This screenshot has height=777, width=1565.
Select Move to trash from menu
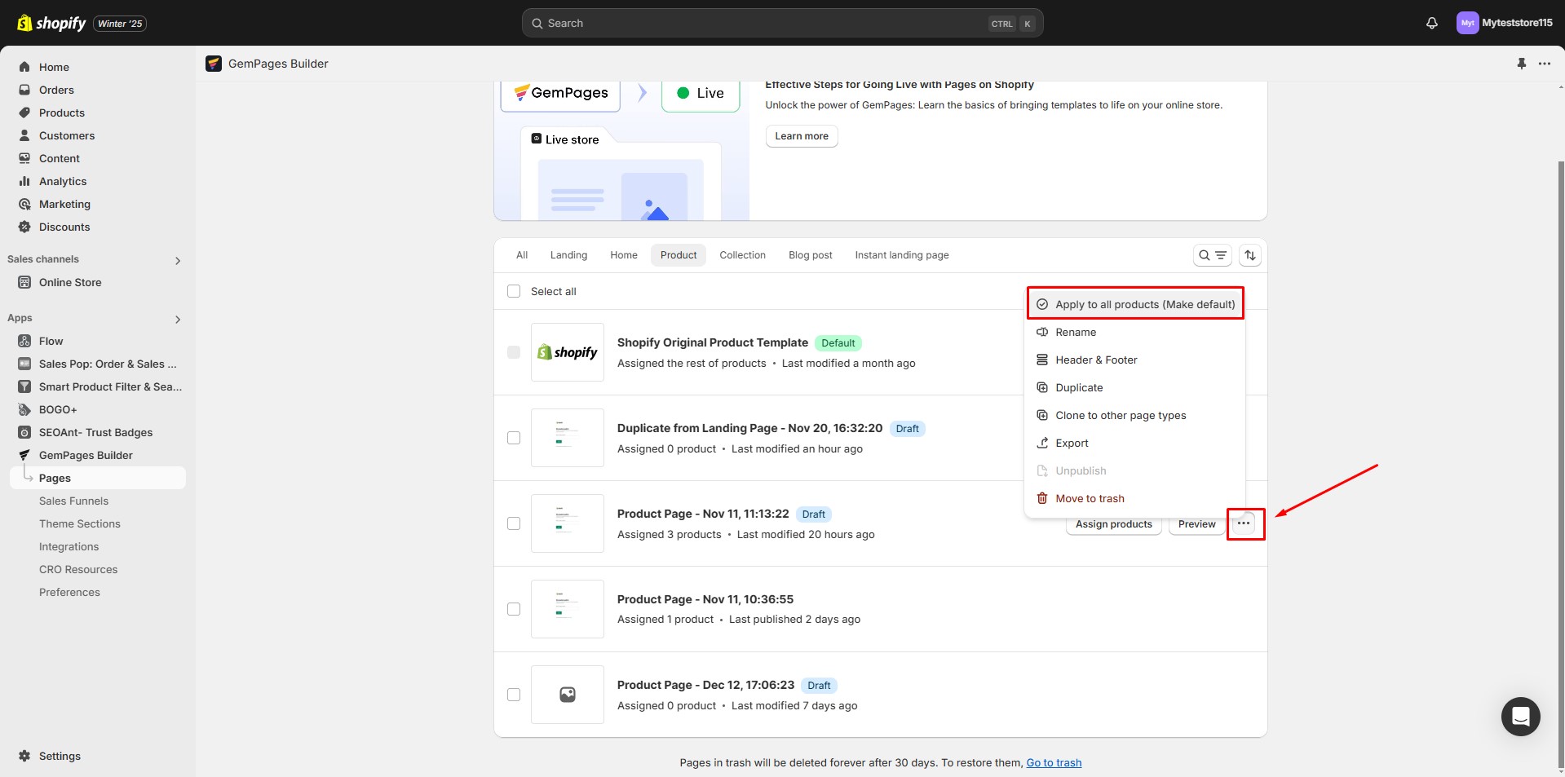coord(1090,498)
